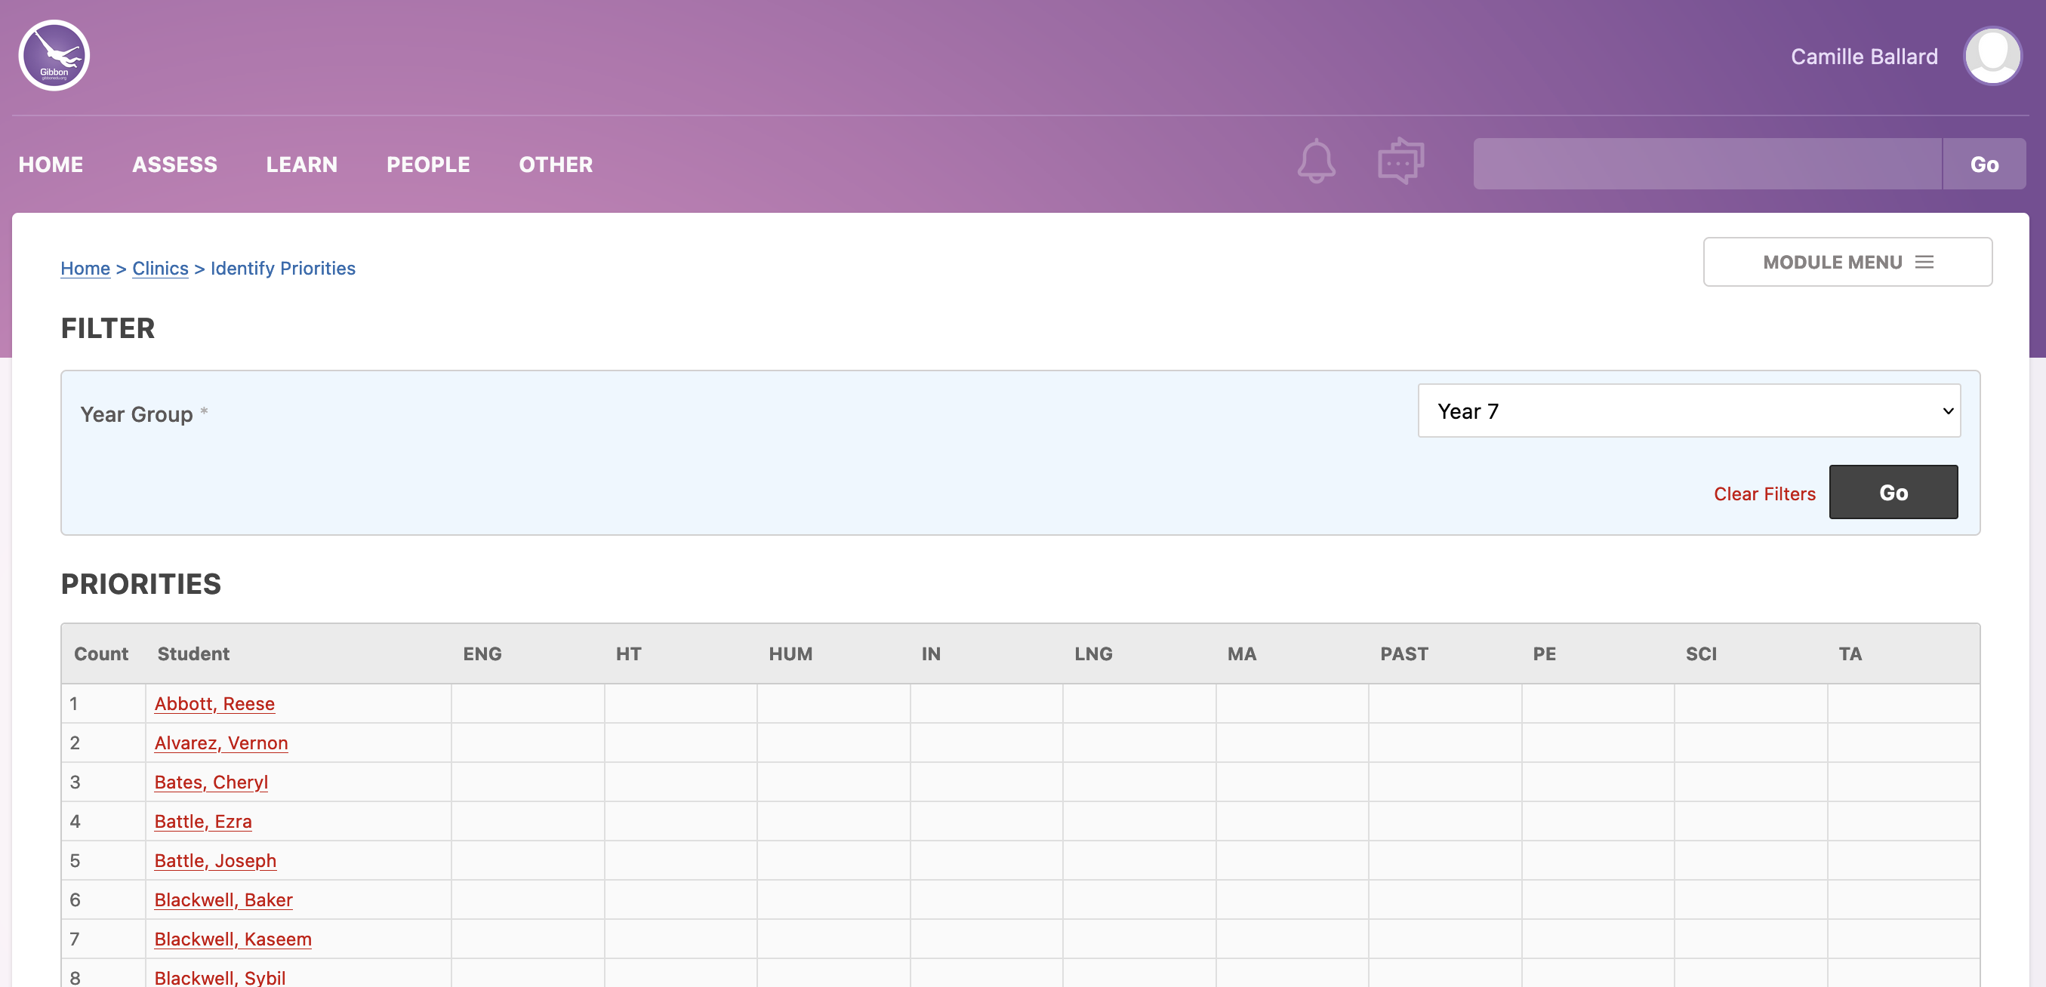Image resolution: width=2046 pixels, height=987 pixels.
Task: Open student Blackwell, Sybil
Action: [220, 977]
